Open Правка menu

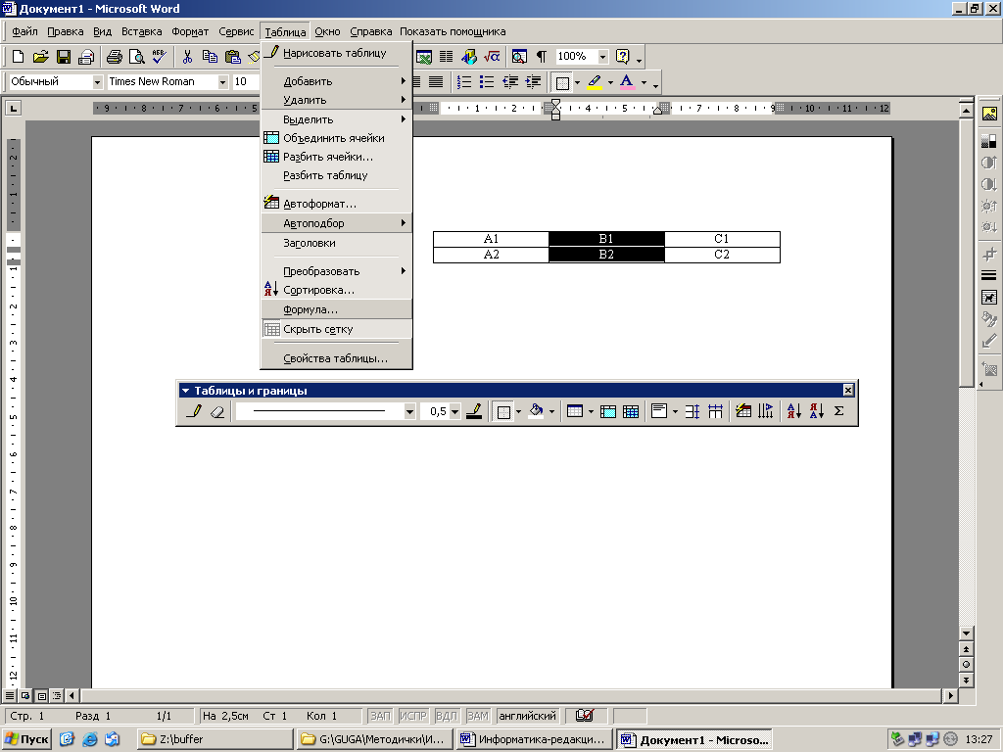pyautogui.click(x=66, y=31)
